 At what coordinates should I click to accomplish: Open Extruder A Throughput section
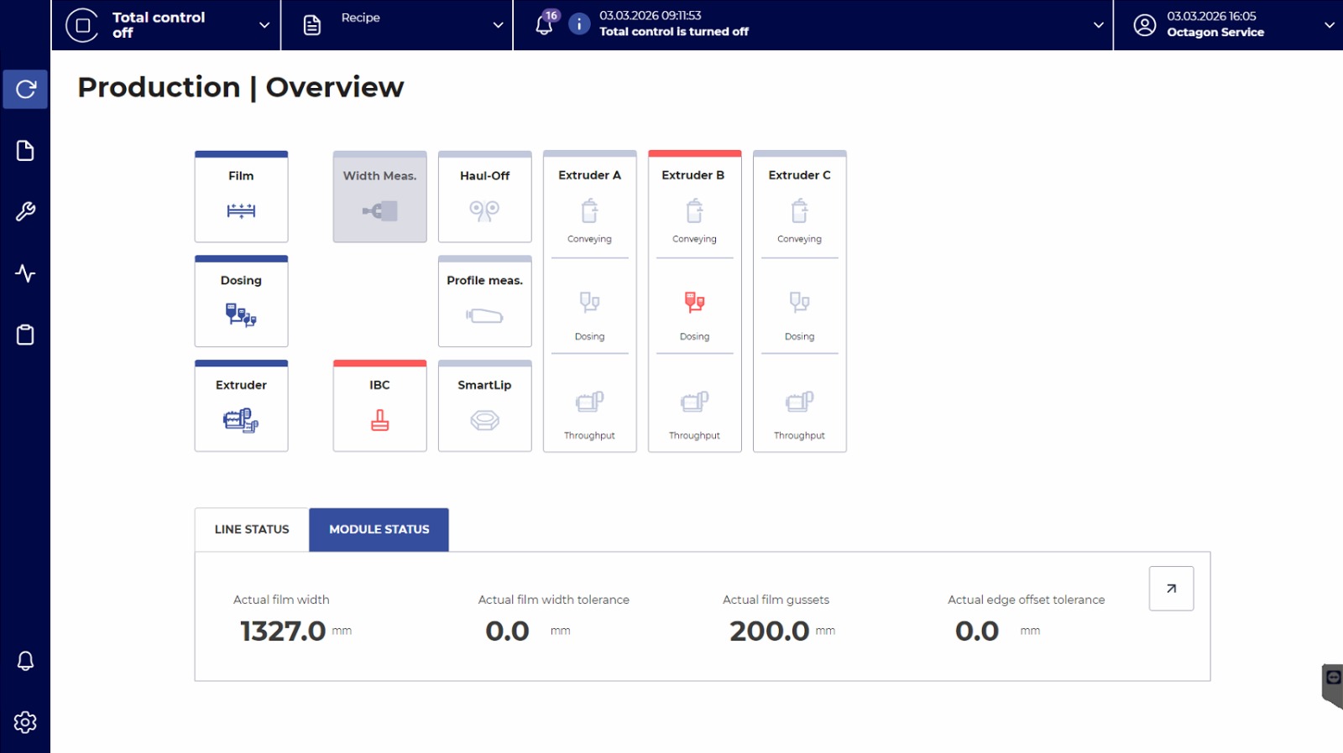(x=589, y=413)
